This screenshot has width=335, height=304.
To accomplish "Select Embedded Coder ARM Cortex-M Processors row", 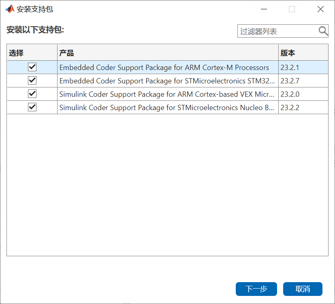I will [168, 68].
